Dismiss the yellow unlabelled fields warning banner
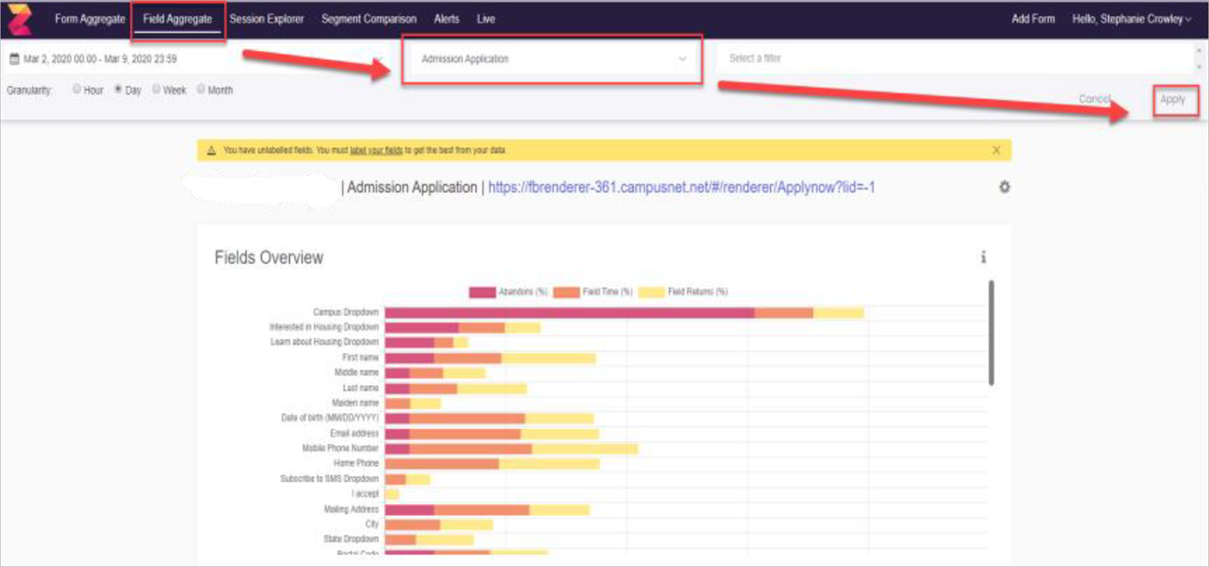This screenshot has height=567, width=1209. pyautogui.click(x=996, y=150)
